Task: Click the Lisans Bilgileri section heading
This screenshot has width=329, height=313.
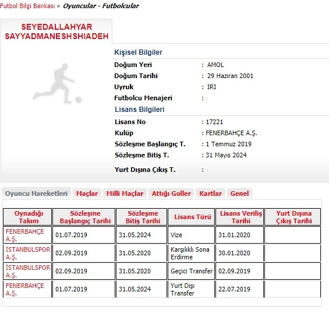Action: tap(140, 109)
